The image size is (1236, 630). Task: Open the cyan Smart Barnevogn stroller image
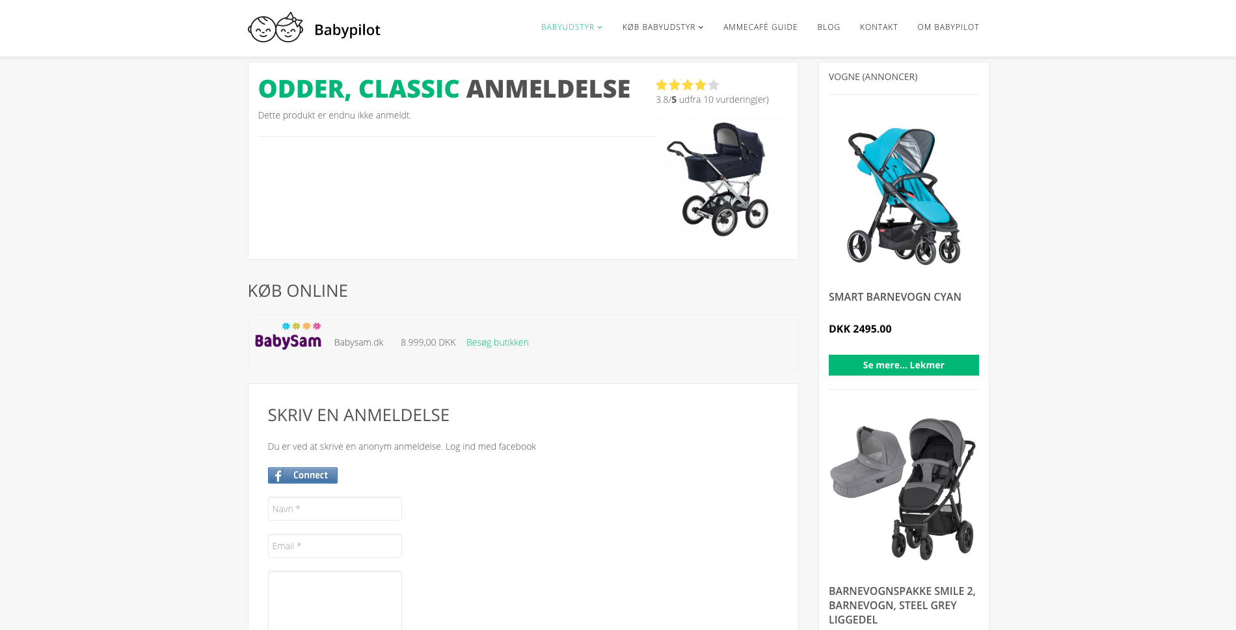tap(904, 195)
